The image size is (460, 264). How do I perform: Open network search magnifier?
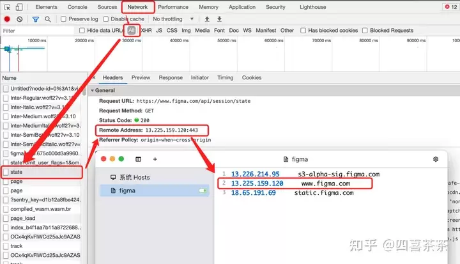[48, 19]
